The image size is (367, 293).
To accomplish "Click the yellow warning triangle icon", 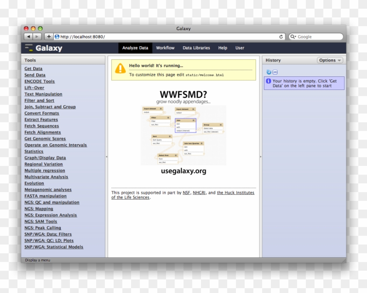I will [x=120, y=69].
